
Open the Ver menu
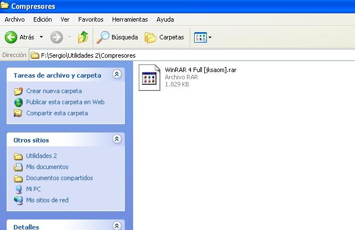[x=65, y=19]
